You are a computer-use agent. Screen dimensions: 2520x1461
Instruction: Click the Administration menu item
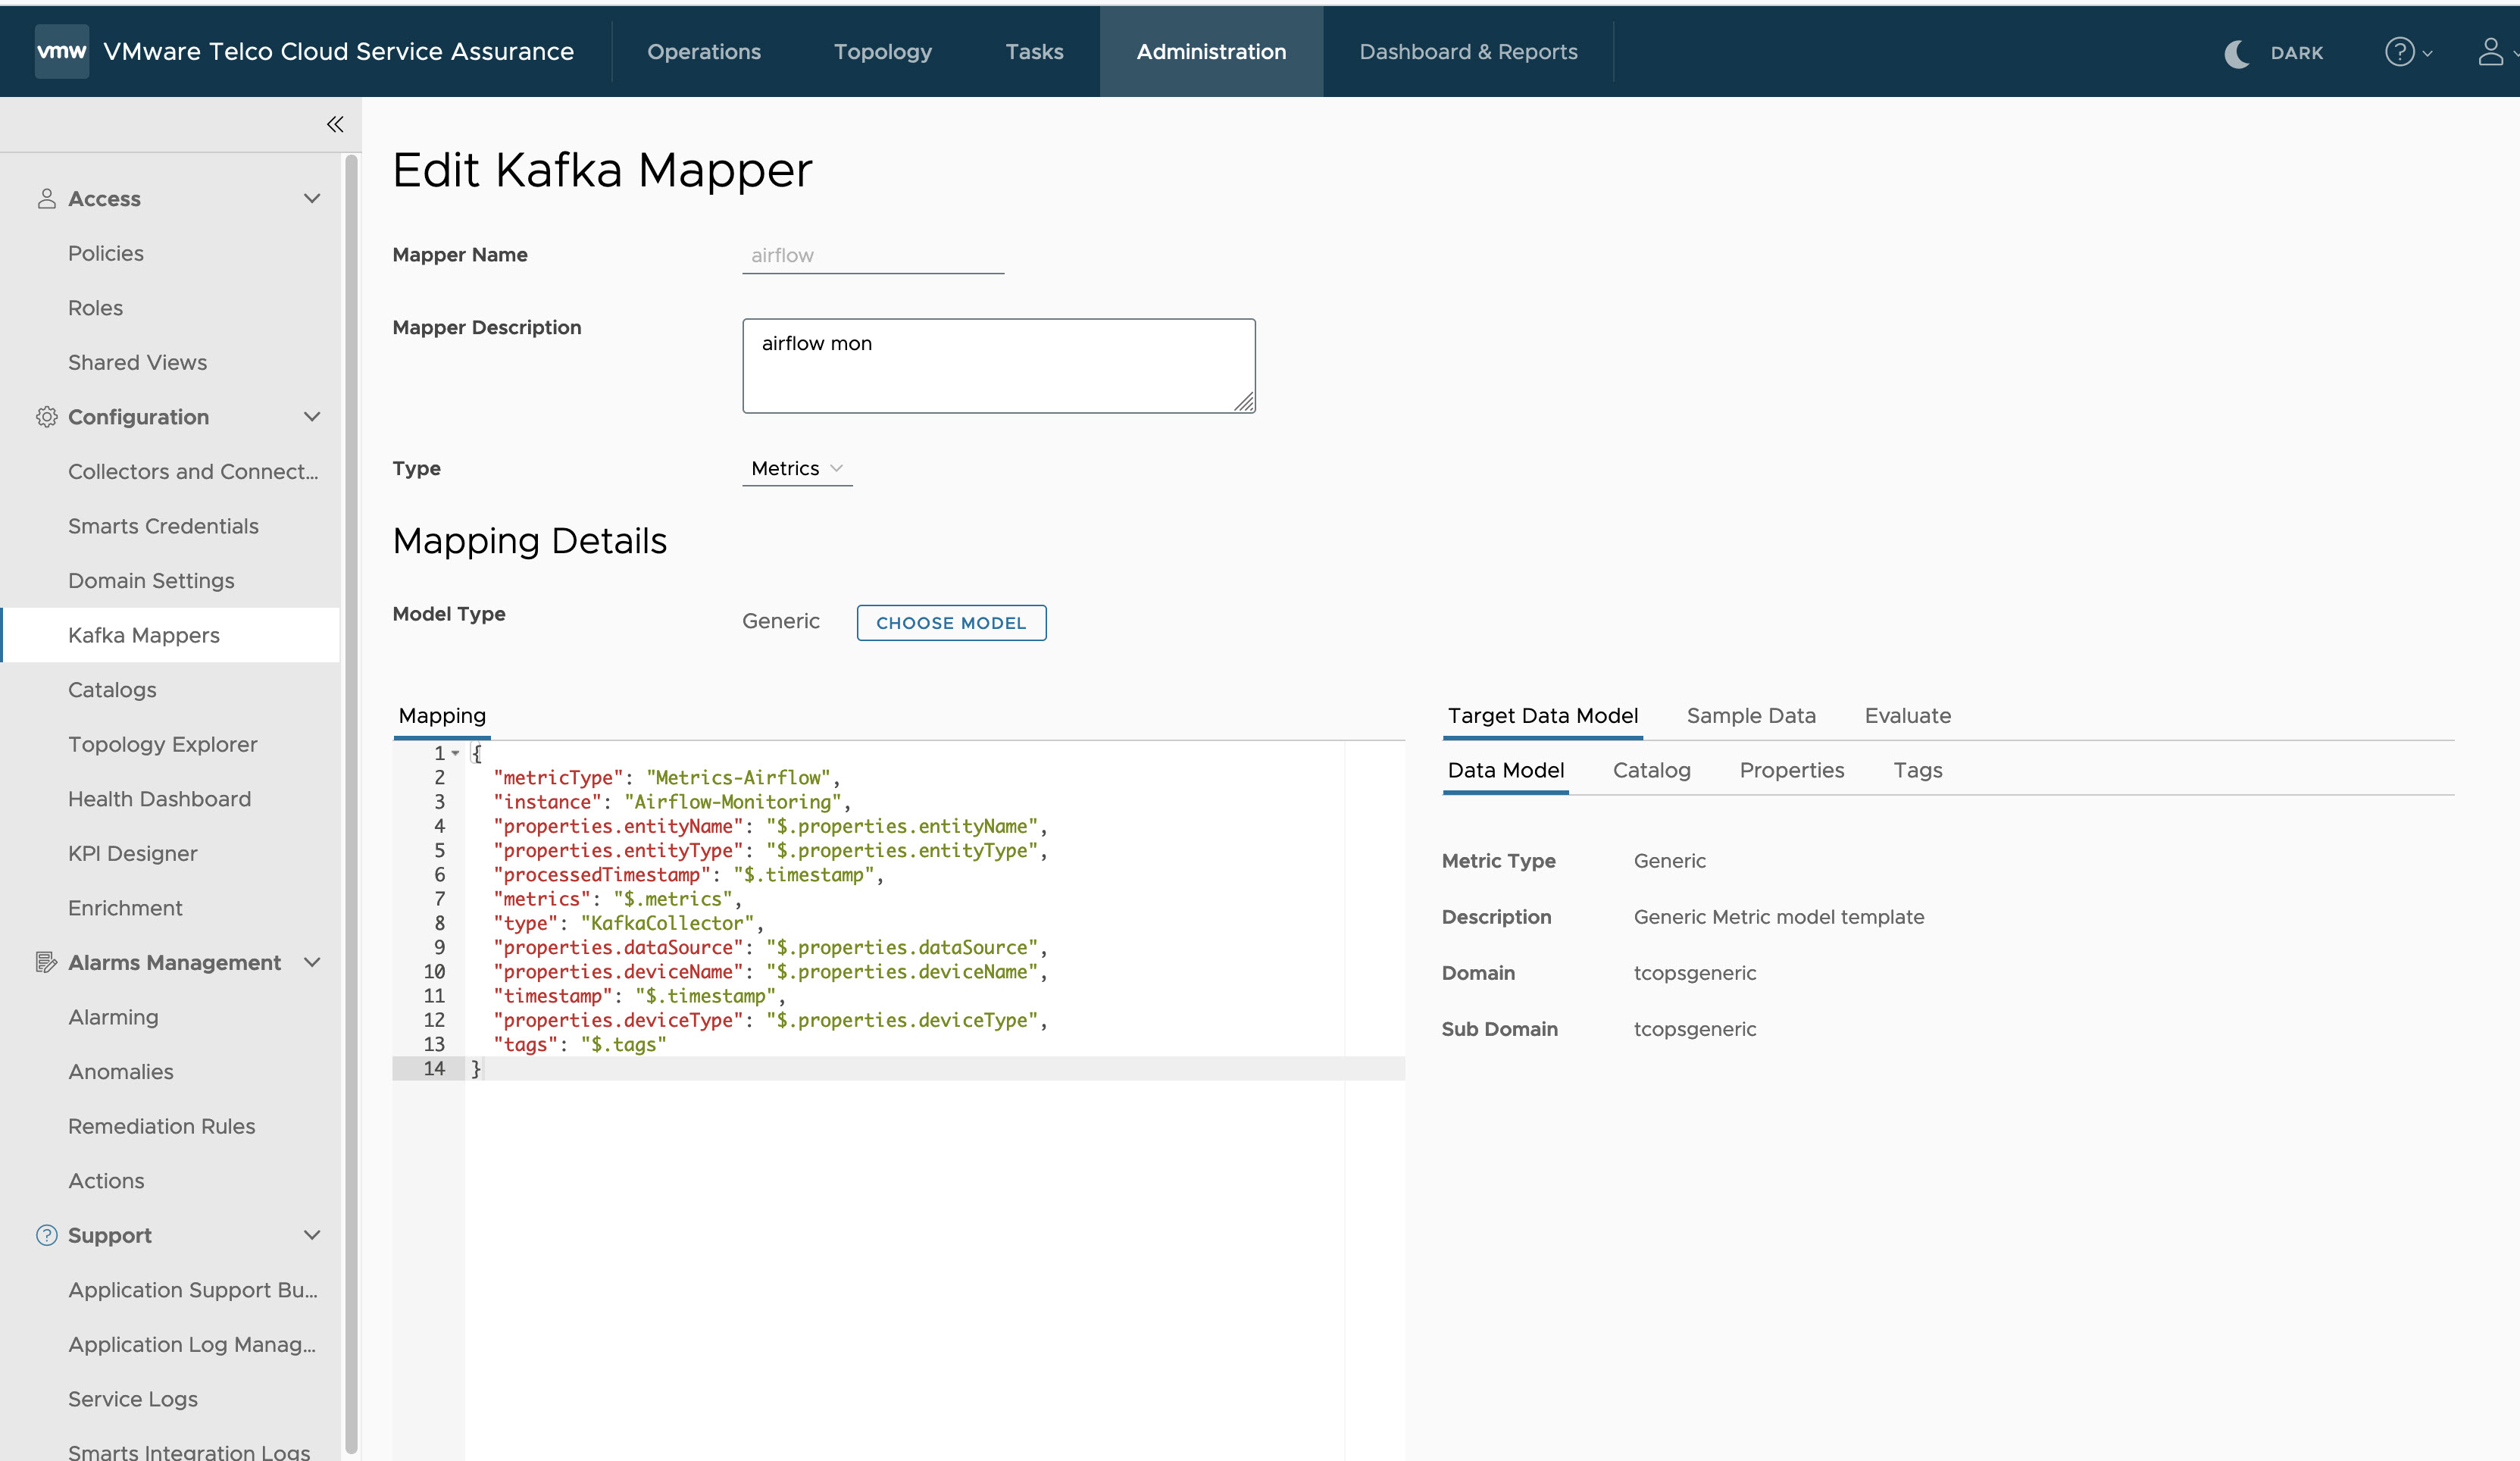click(1211, 51)
